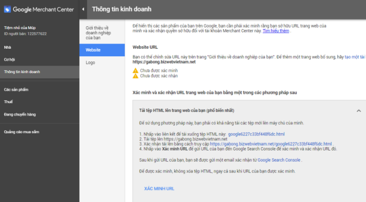The width and height of the screenshot is (366, 202).
Task: Open Các sản phẩm in the sidebar
Action: coord(16,90)
